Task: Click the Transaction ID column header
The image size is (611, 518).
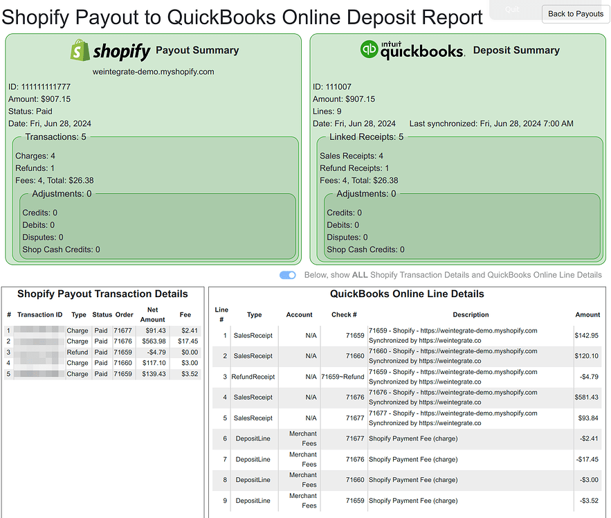Action: point(39,315)
